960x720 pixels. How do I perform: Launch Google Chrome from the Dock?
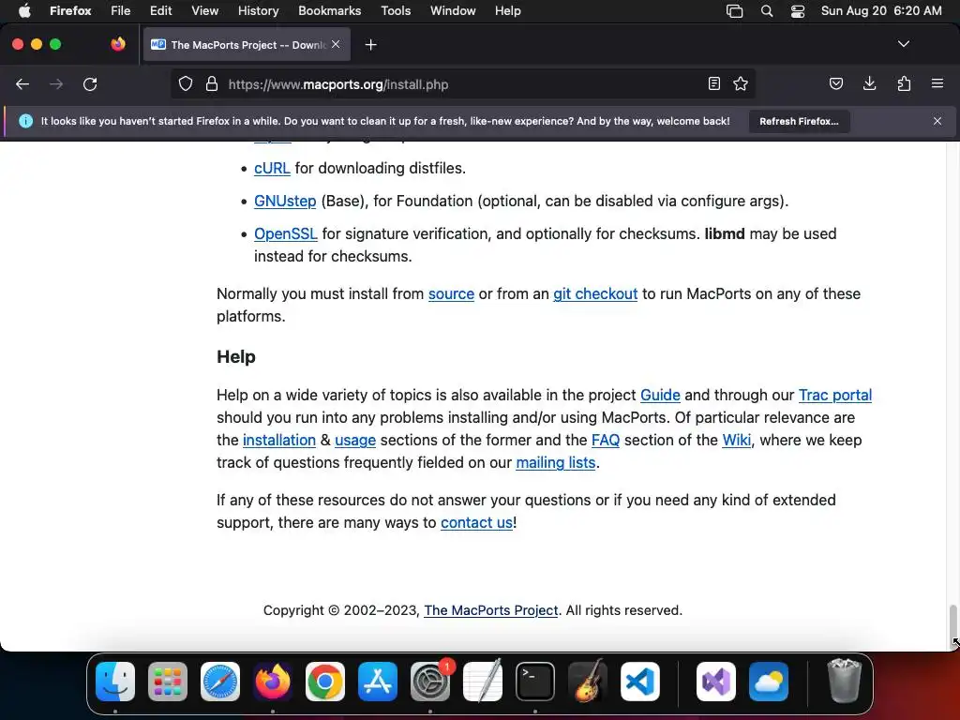325,682
